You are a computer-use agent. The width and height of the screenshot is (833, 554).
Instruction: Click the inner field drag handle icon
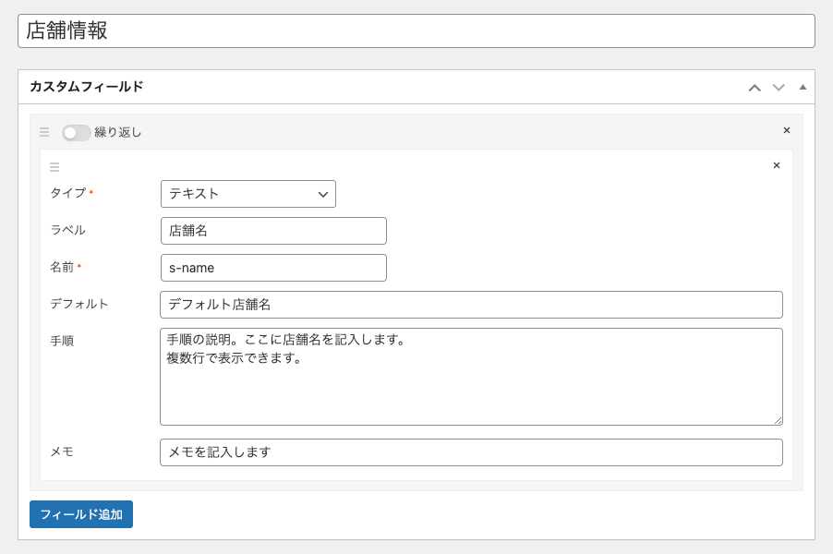point(54,167)
